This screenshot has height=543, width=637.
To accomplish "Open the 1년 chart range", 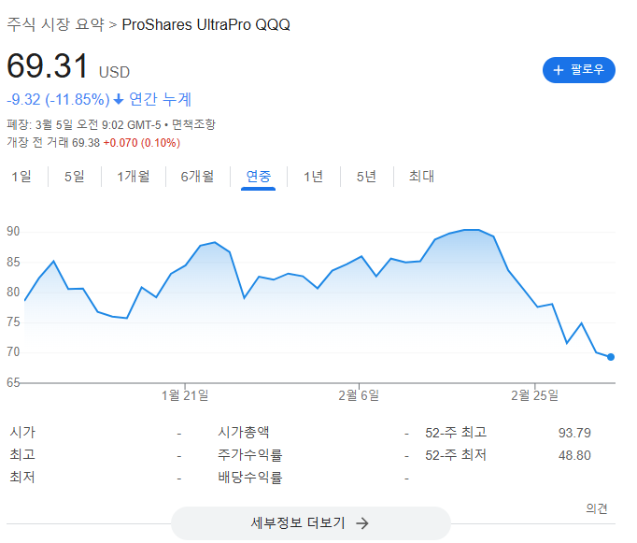I will click(x=313, y=177).
